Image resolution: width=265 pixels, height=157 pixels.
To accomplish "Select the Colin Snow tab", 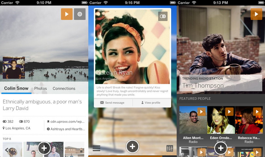I will 16,88.
